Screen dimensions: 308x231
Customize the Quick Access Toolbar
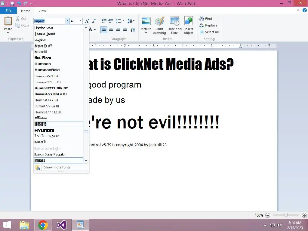[x=31, y=4]
